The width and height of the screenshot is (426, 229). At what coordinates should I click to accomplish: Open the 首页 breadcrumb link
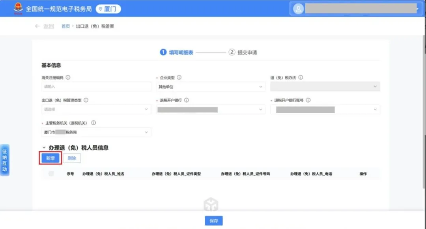(x=65, y=26)
